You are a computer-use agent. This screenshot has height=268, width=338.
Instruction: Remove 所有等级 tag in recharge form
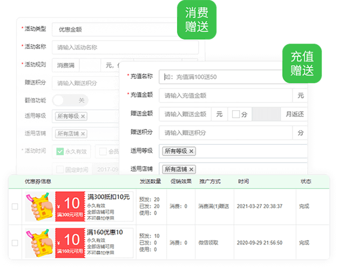pos(191,151)
